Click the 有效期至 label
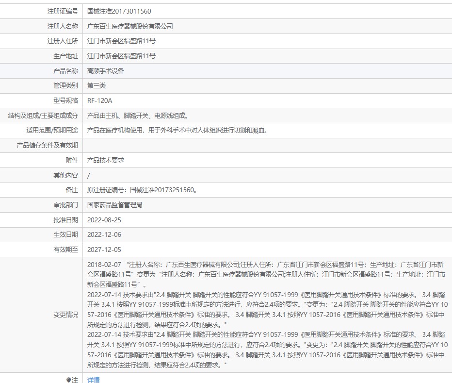The image size is (452, 383). [66, 250]
